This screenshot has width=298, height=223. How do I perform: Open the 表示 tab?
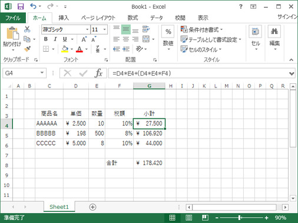(203, 18)
